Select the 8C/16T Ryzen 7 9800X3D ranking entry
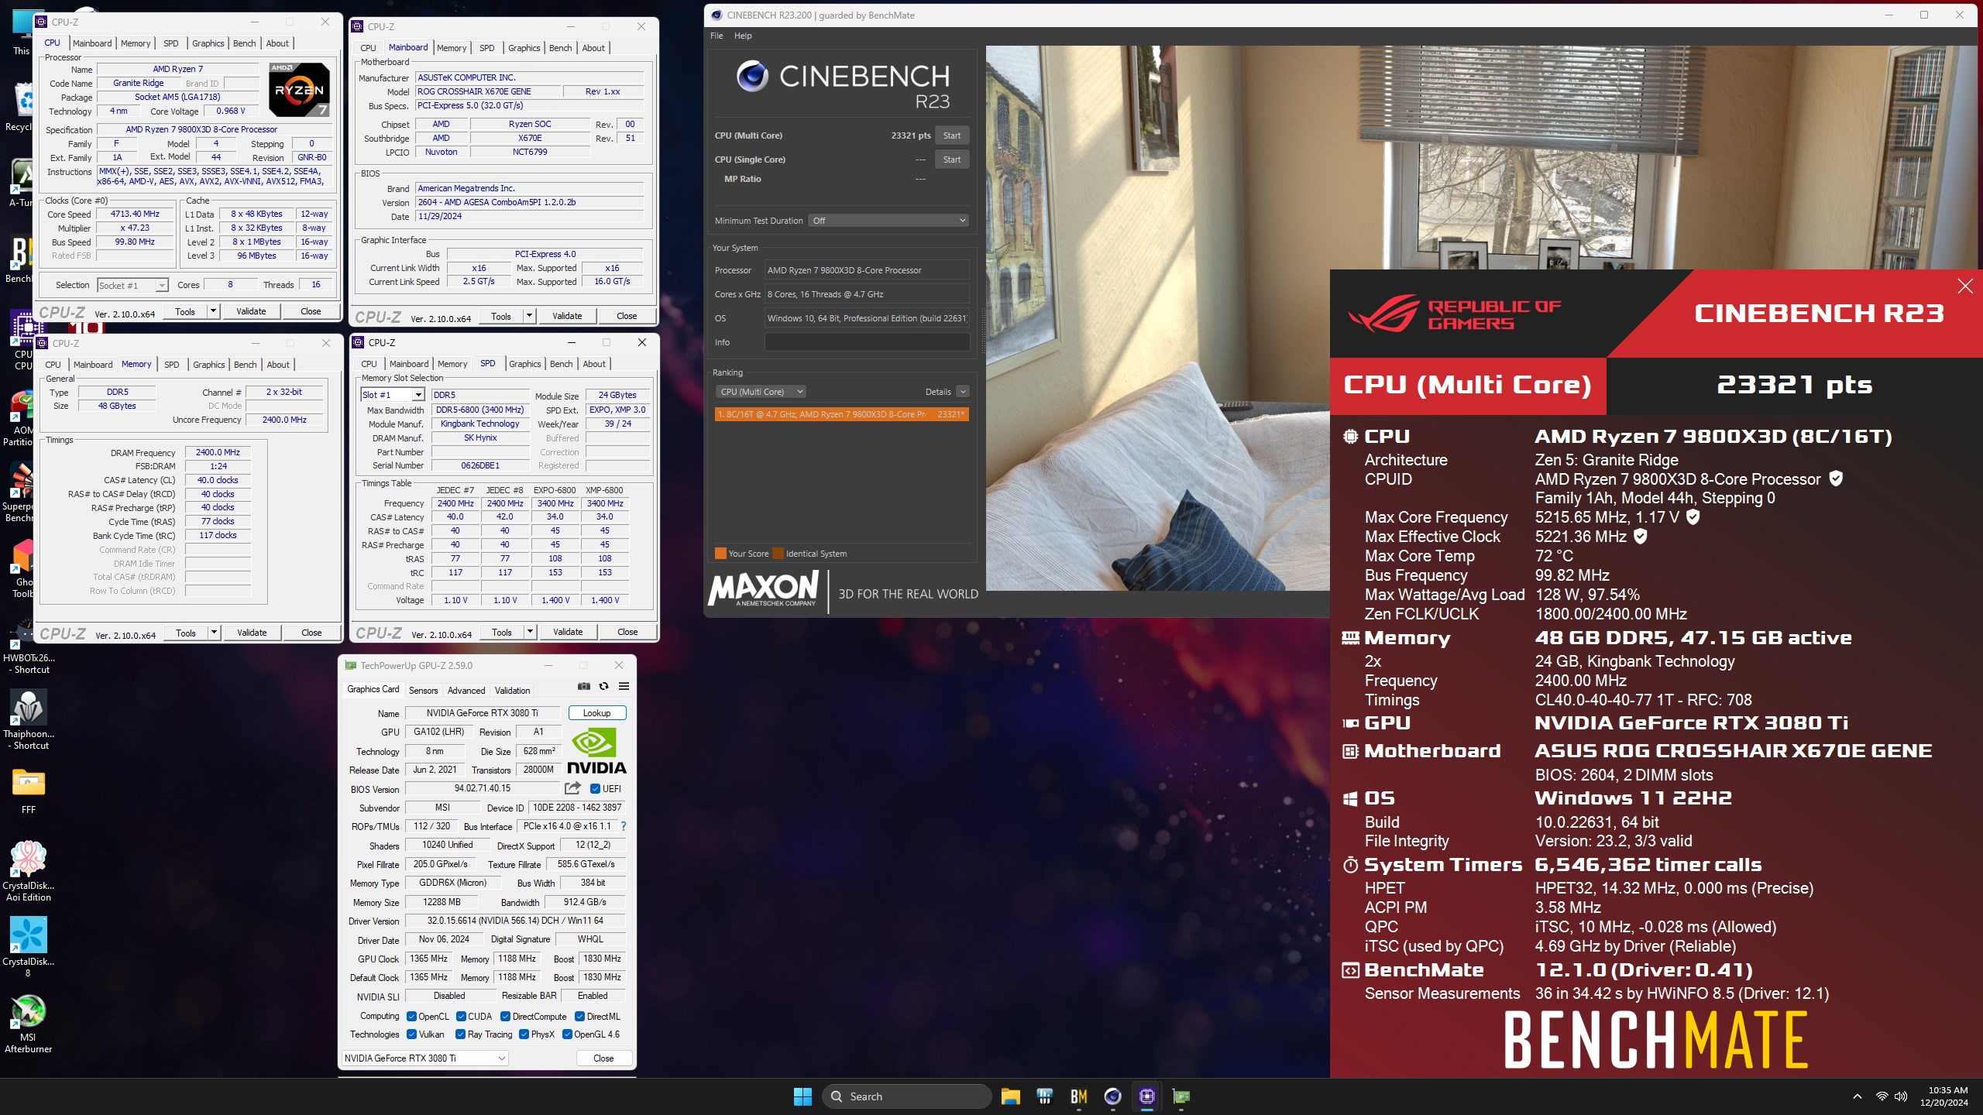The height and width of the screenshot is (1115, 1983). click(x=841, y=414)
